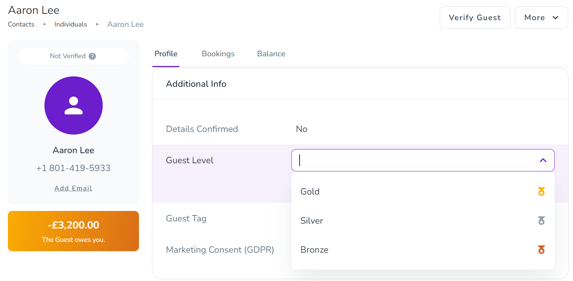Select the Profile tab

pyautogui.click(x=166, y=54)
